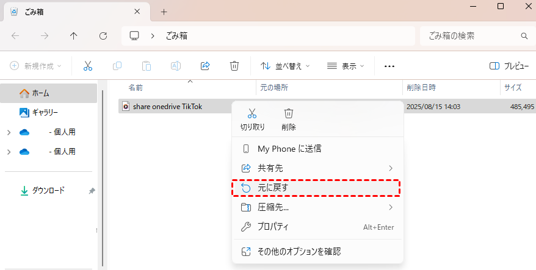Click the address bar chevron before ごみ箱

(153, 36)
